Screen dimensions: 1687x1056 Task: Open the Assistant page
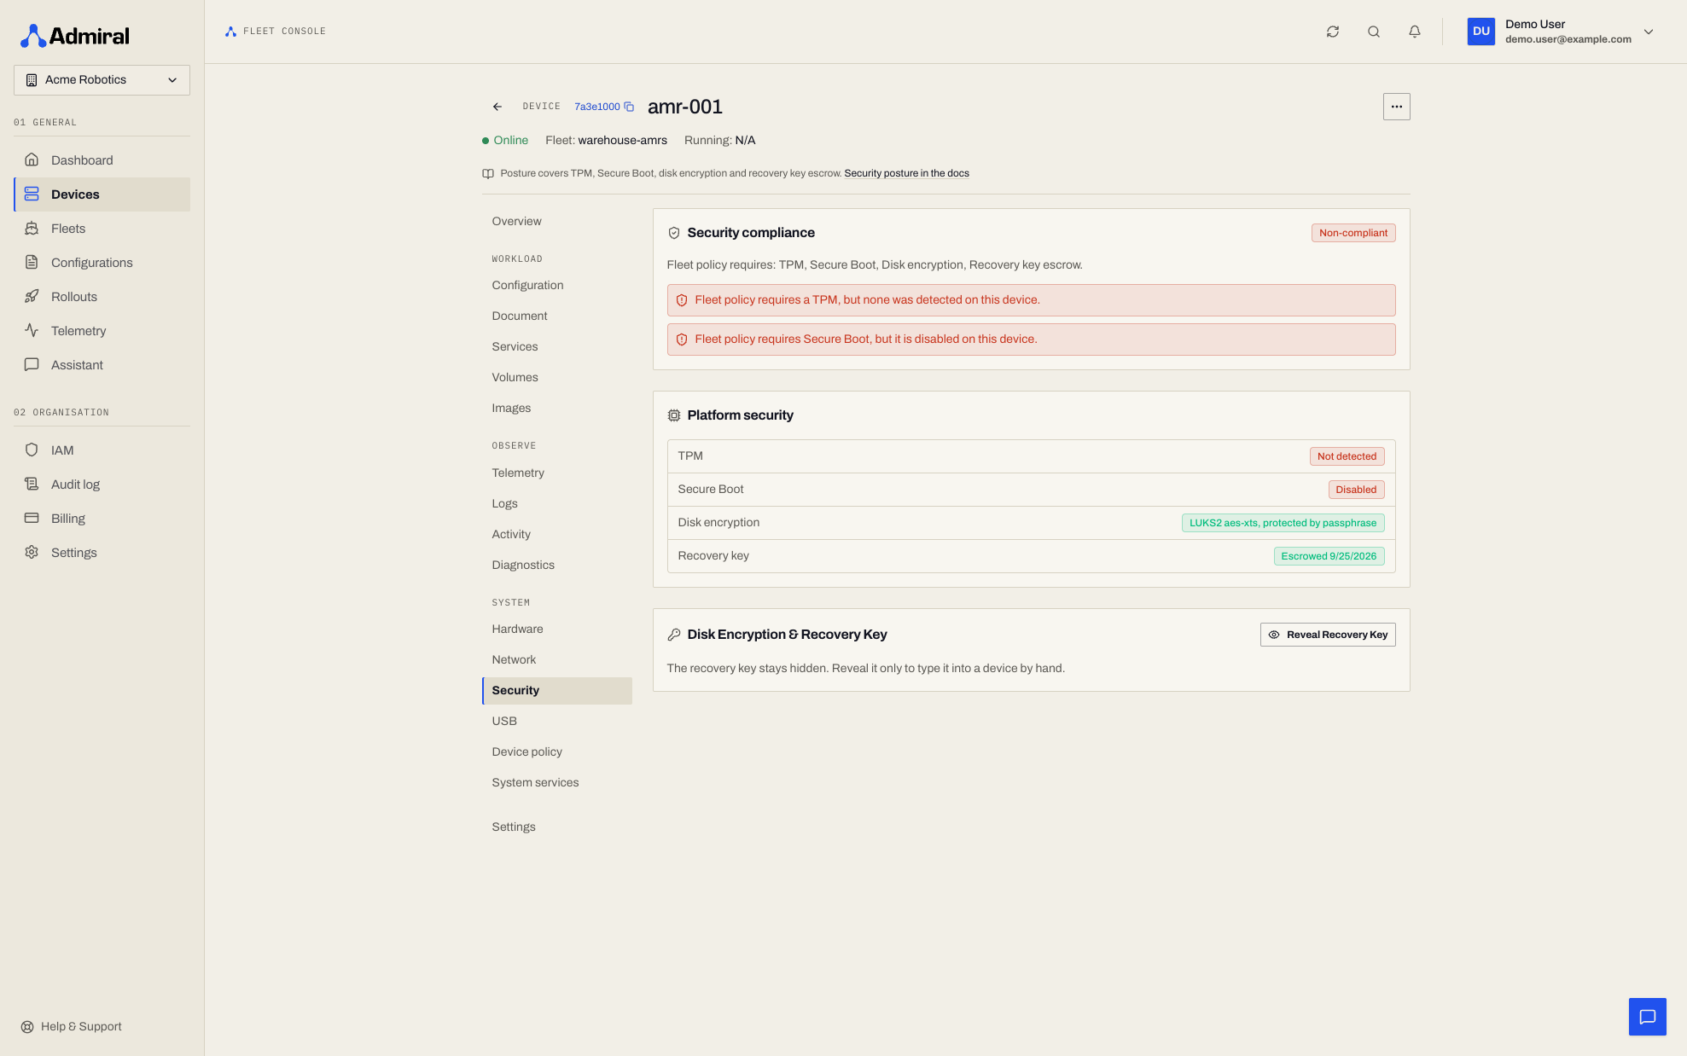[102, 365]
